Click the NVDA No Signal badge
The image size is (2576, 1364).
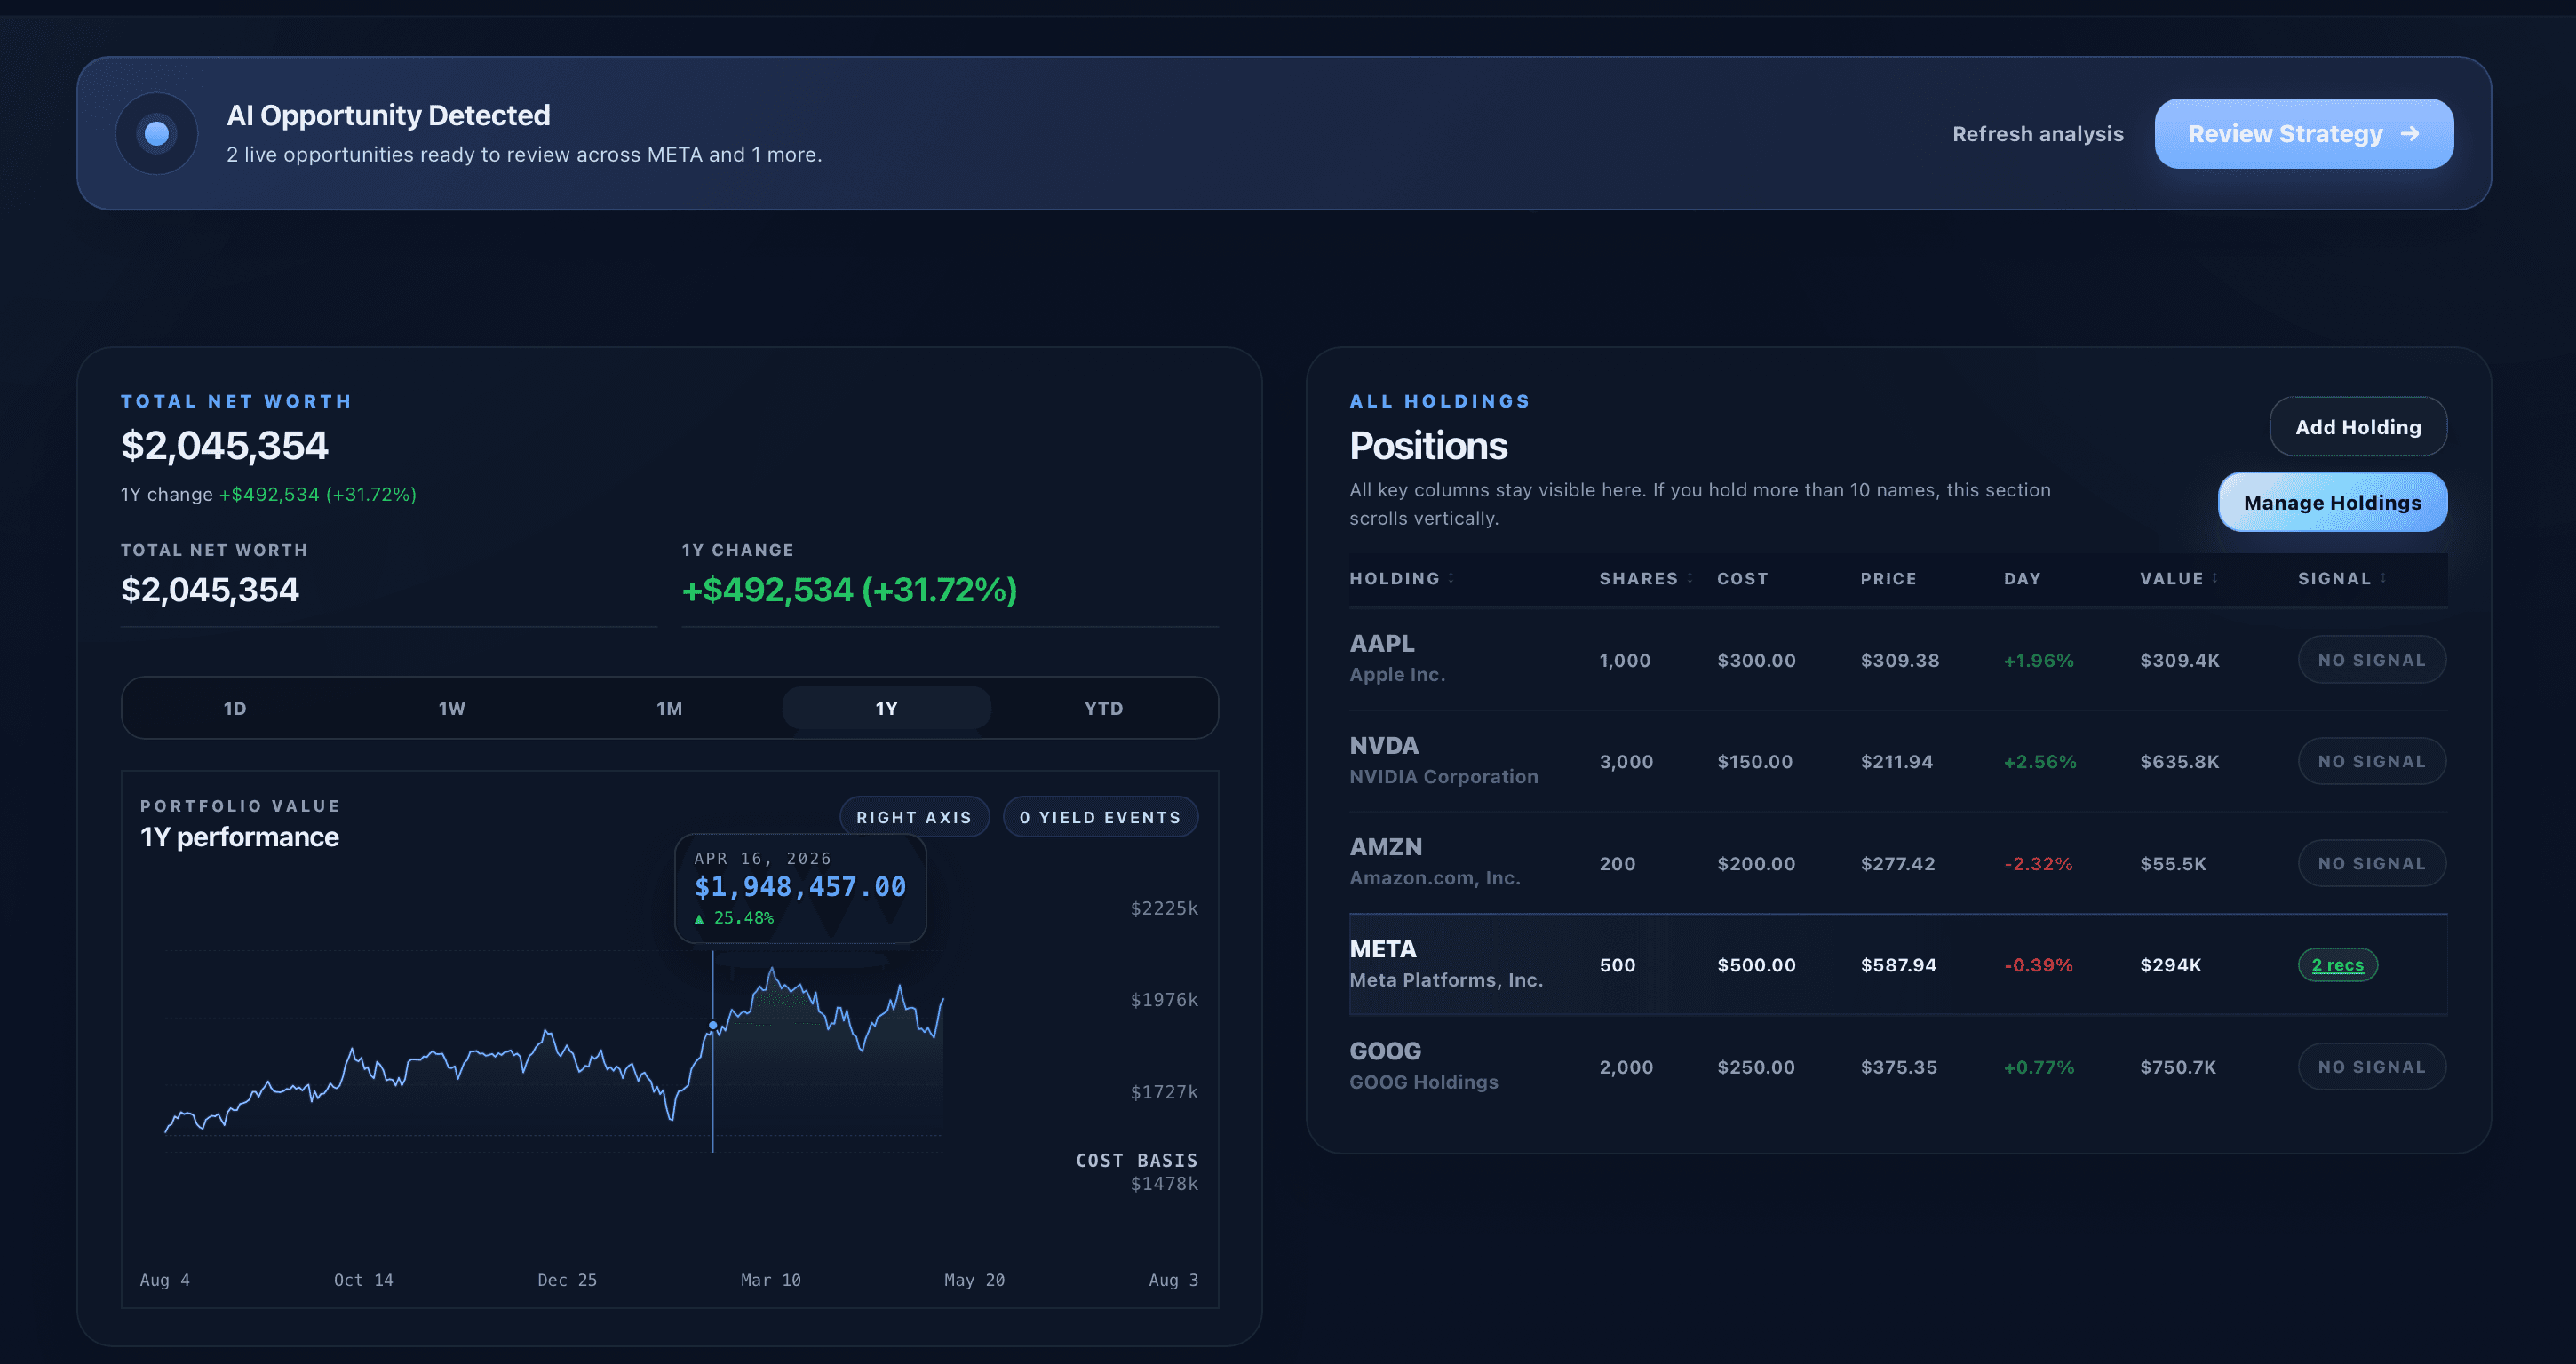pos(2372,761)
